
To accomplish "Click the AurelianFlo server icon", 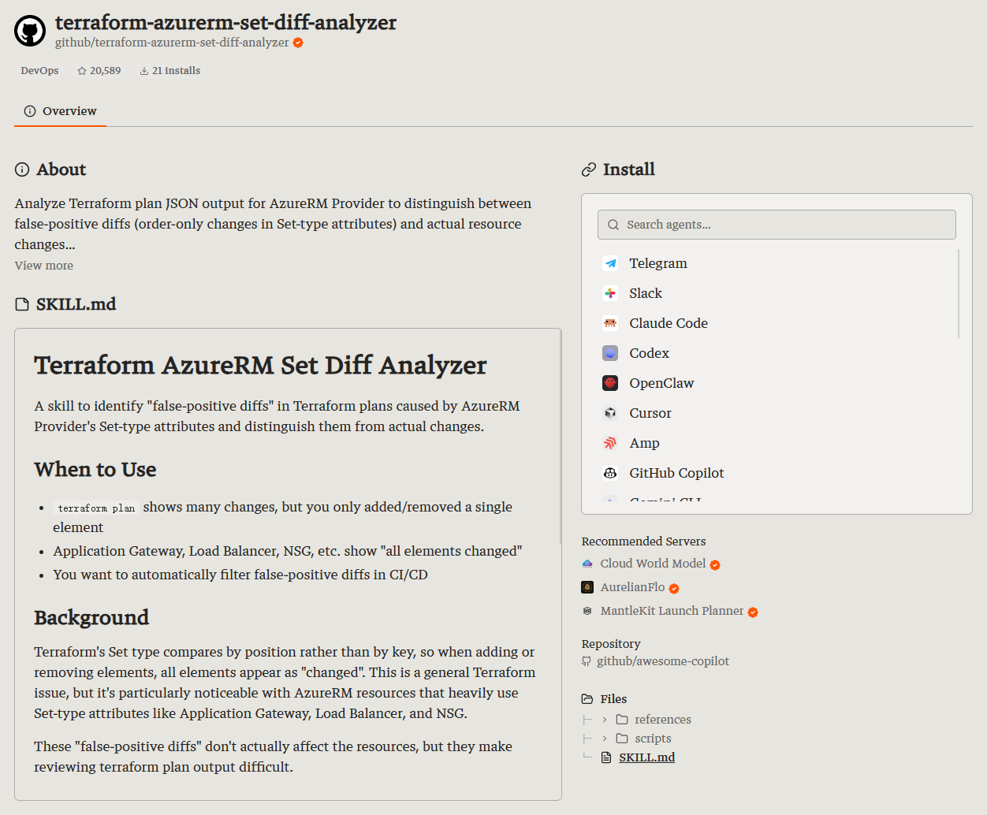I will [587, 587].
